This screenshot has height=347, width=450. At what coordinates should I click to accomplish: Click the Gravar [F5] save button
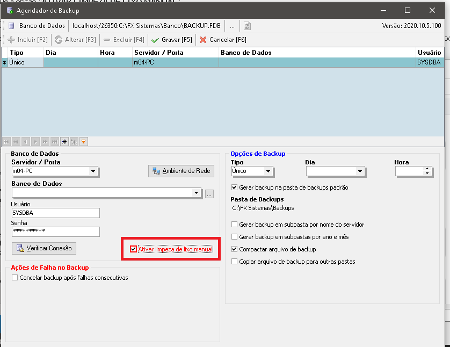click(171, 40)
